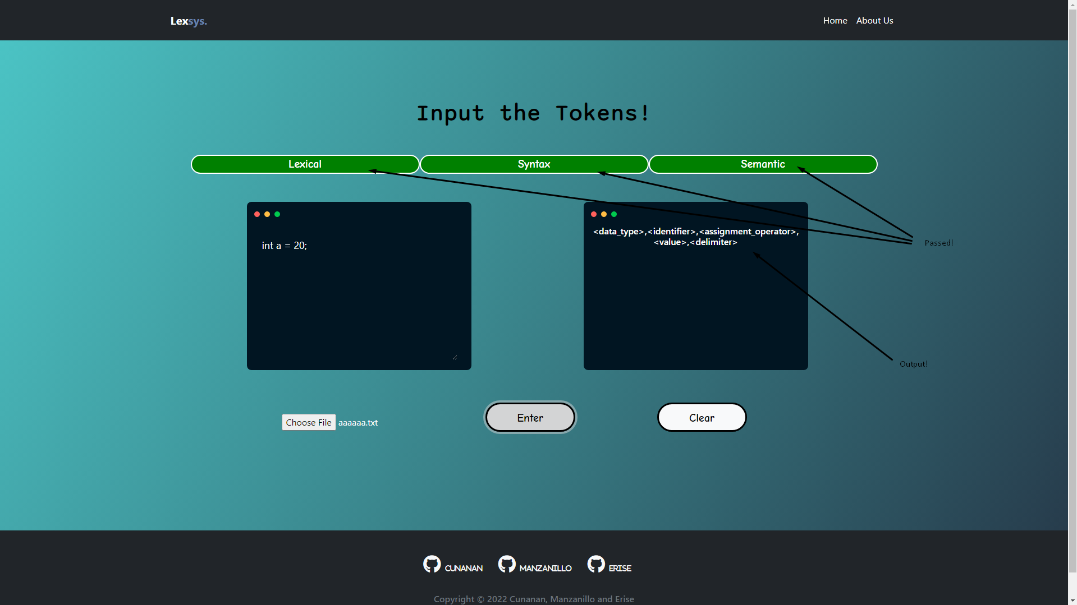This screenshot has height=605, width=1077.
Task: Select the Syntax analysis stage
Action: 534,164
